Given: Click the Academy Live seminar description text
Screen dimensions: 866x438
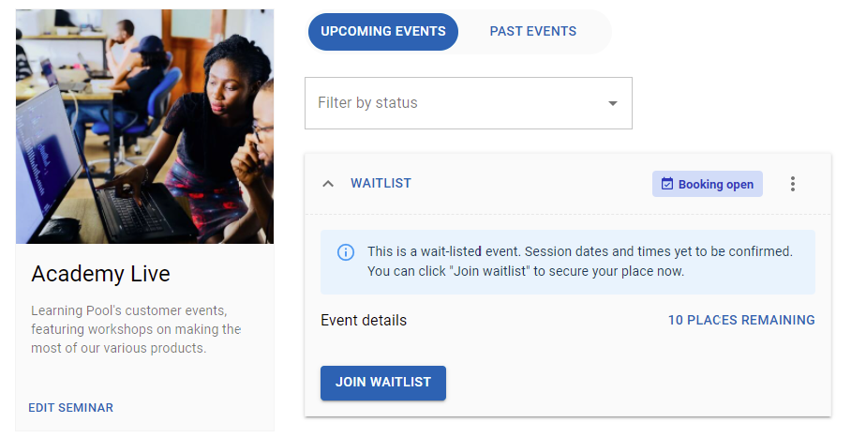Looking at the screenshot, I should click(x=136, y=329).
